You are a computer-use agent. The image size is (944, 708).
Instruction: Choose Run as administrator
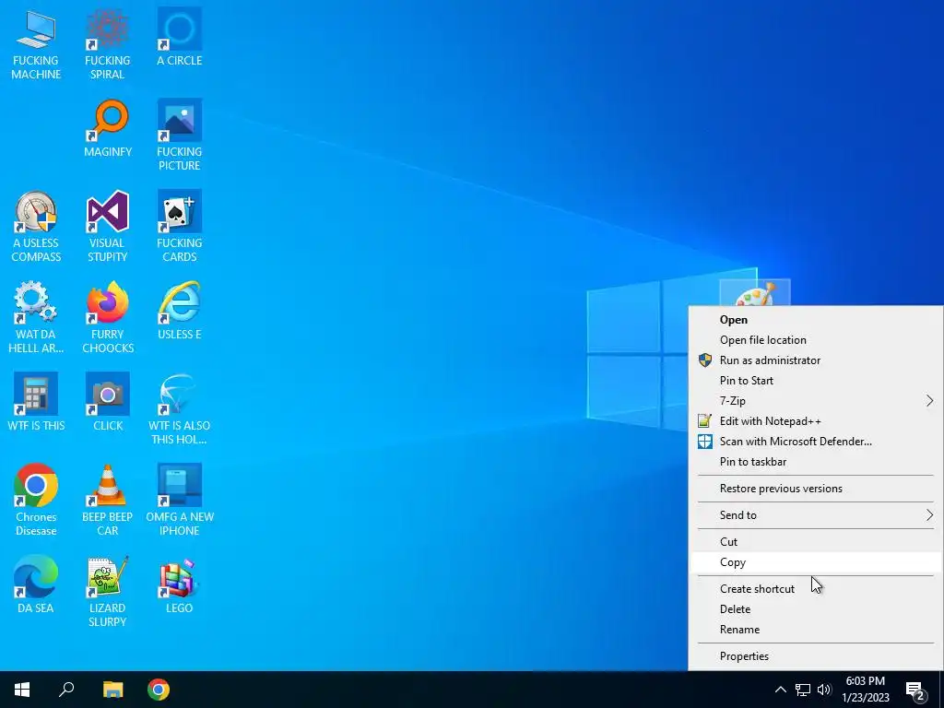[x=815, y=360]
